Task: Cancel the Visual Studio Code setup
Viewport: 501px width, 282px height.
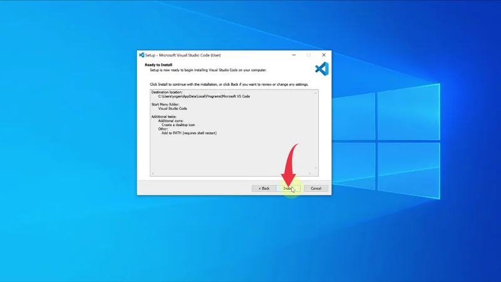Action: point(316,188)
